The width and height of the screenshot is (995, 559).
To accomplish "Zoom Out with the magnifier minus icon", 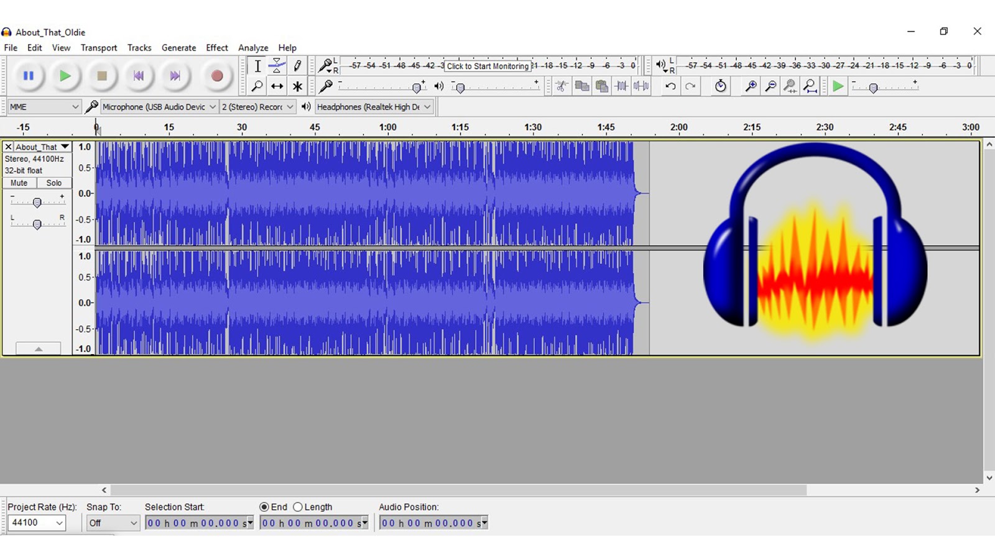I will click(x=771, y=86).
